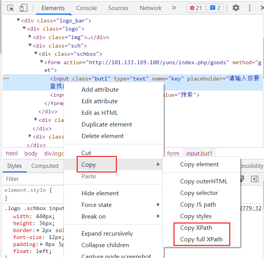Show more tabs with double chevron
The width and height of the screenshot is (264, 258).
pyautogui.click(x=174, y=8)
